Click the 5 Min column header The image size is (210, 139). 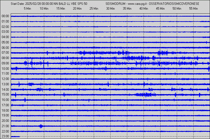click(x=27, y=9)
